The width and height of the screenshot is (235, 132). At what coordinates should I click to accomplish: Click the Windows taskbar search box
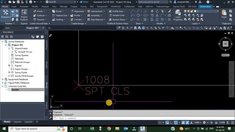38,129
